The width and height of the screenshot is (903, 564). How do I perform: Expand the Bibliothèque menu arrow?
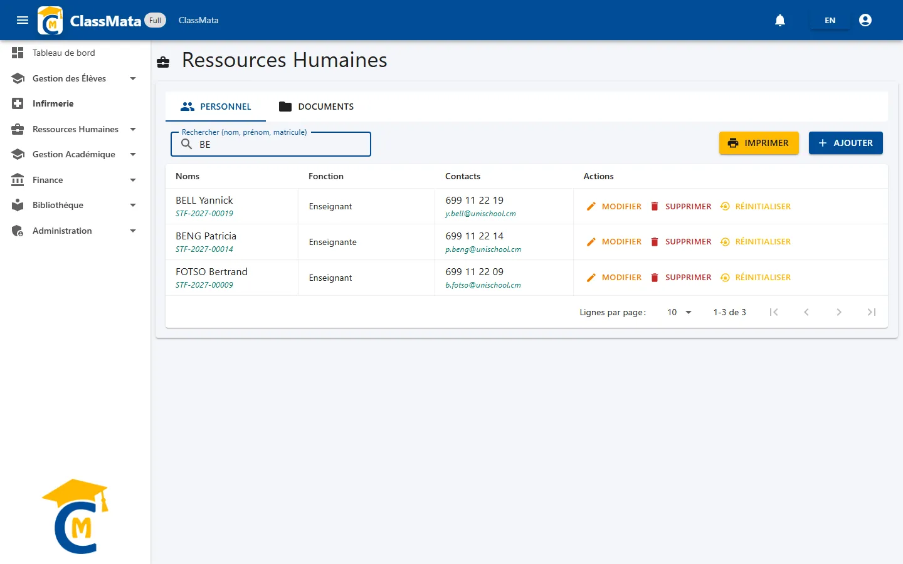(x=133, y=205)
